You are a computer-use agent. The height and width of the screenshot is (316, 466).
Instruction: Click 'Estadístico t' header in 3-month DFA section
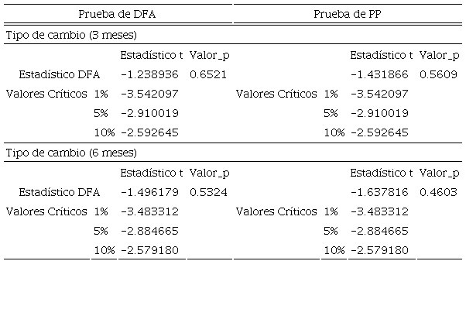152,56
